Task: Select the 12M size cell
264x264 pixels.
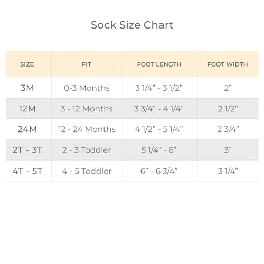Action: click(x=27, y=109)
